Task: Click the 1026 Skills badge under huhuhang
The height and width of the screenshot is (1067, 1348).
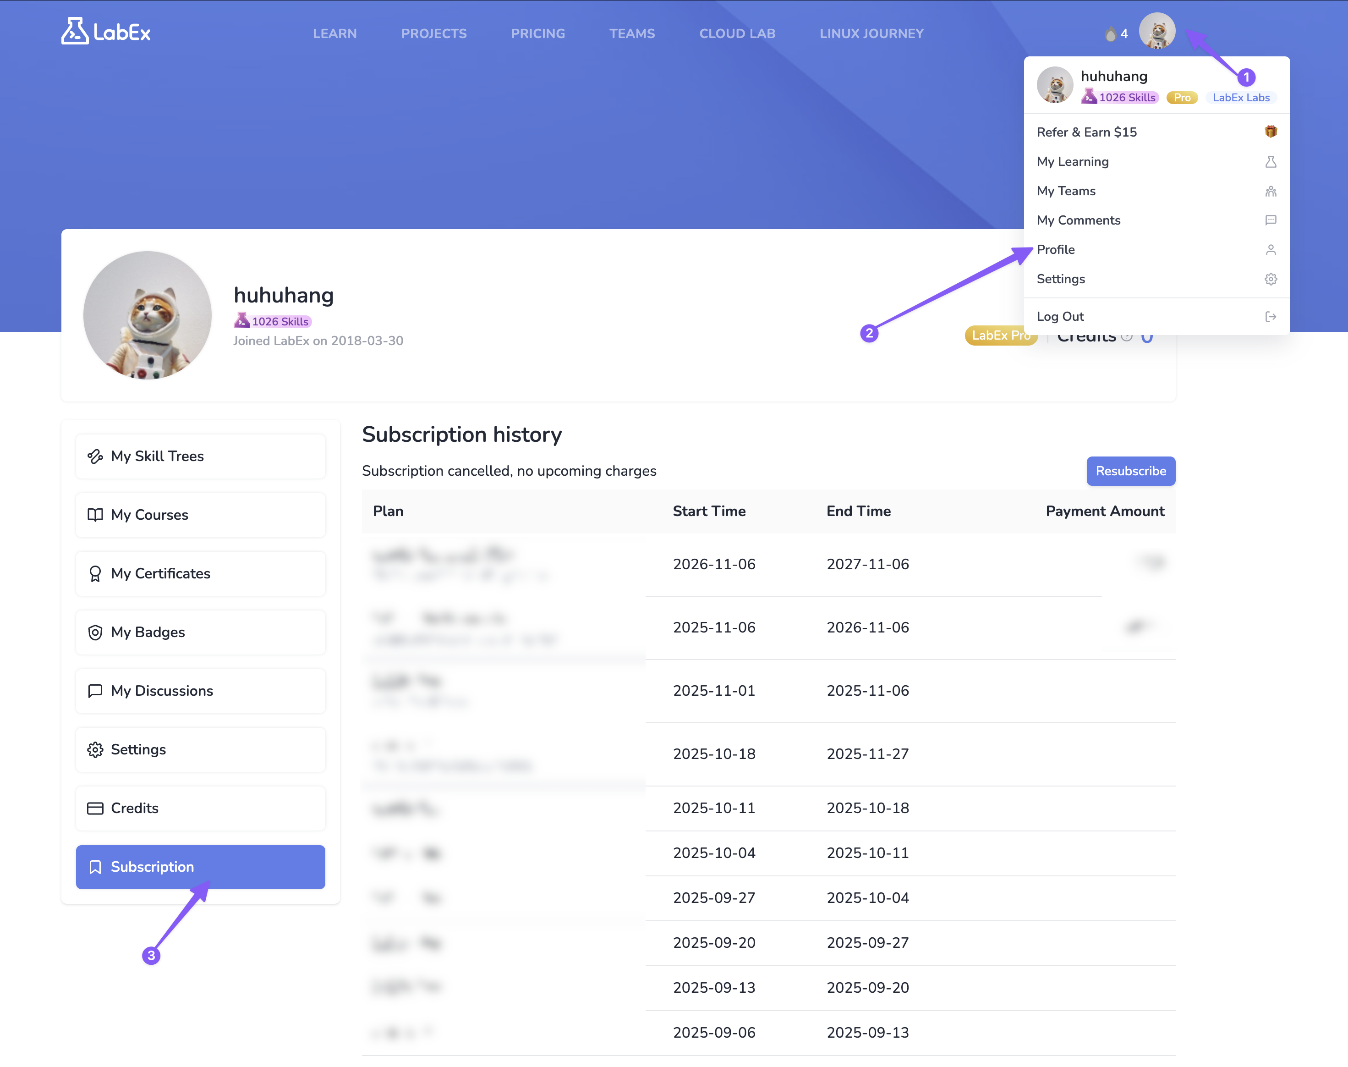Action: click(273, 322)
